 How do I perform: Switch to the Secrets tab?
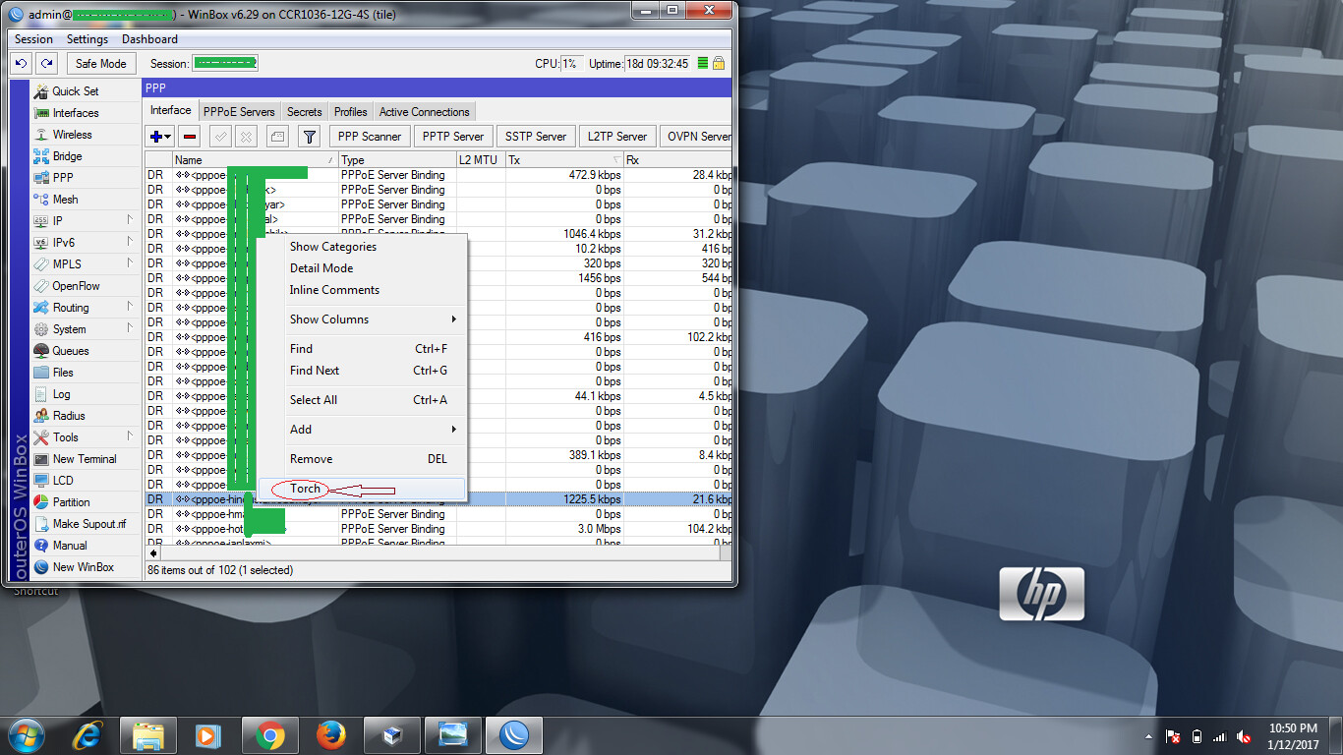pyautogui.click(x=305, y=111)
